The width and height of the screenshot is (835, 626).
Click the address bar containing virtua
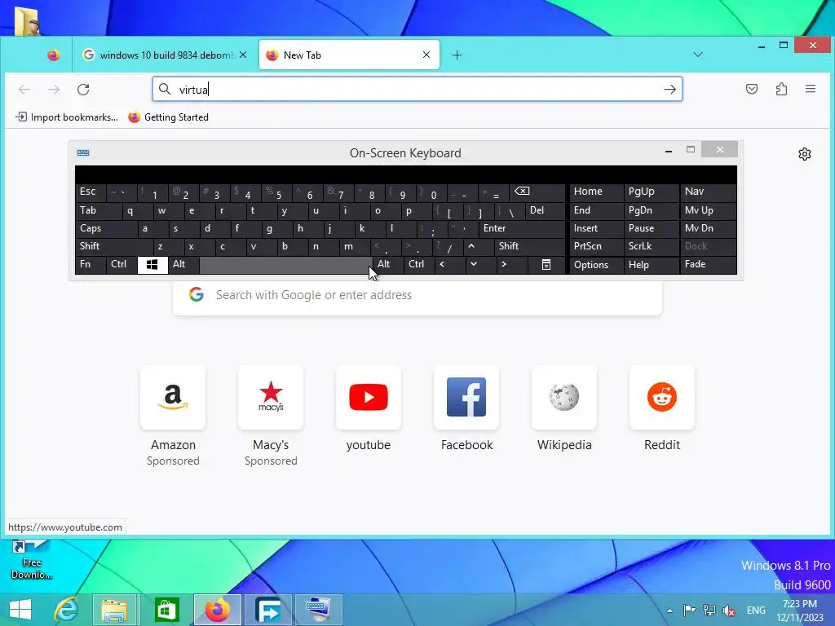click(417, 89)
